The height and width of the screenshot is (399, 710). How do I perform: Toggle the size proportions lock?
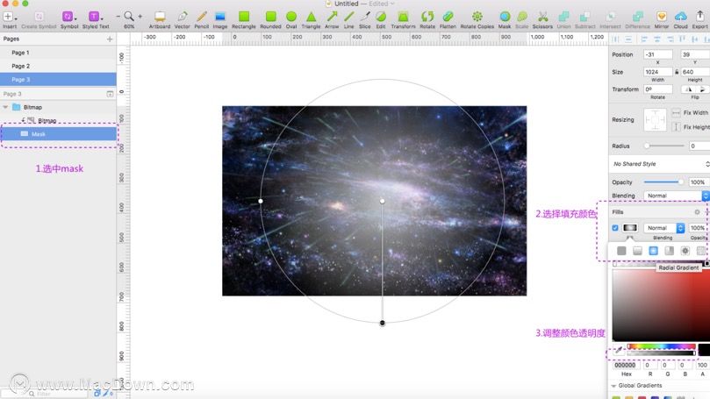(677, 72)
